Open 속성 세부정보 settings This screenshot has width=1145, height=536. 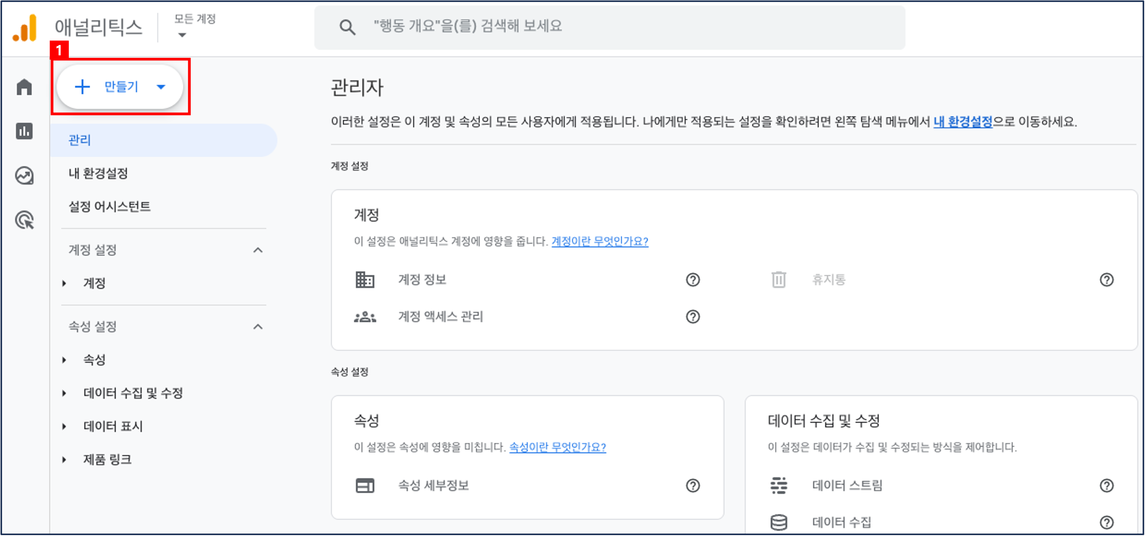pos(433,486)
